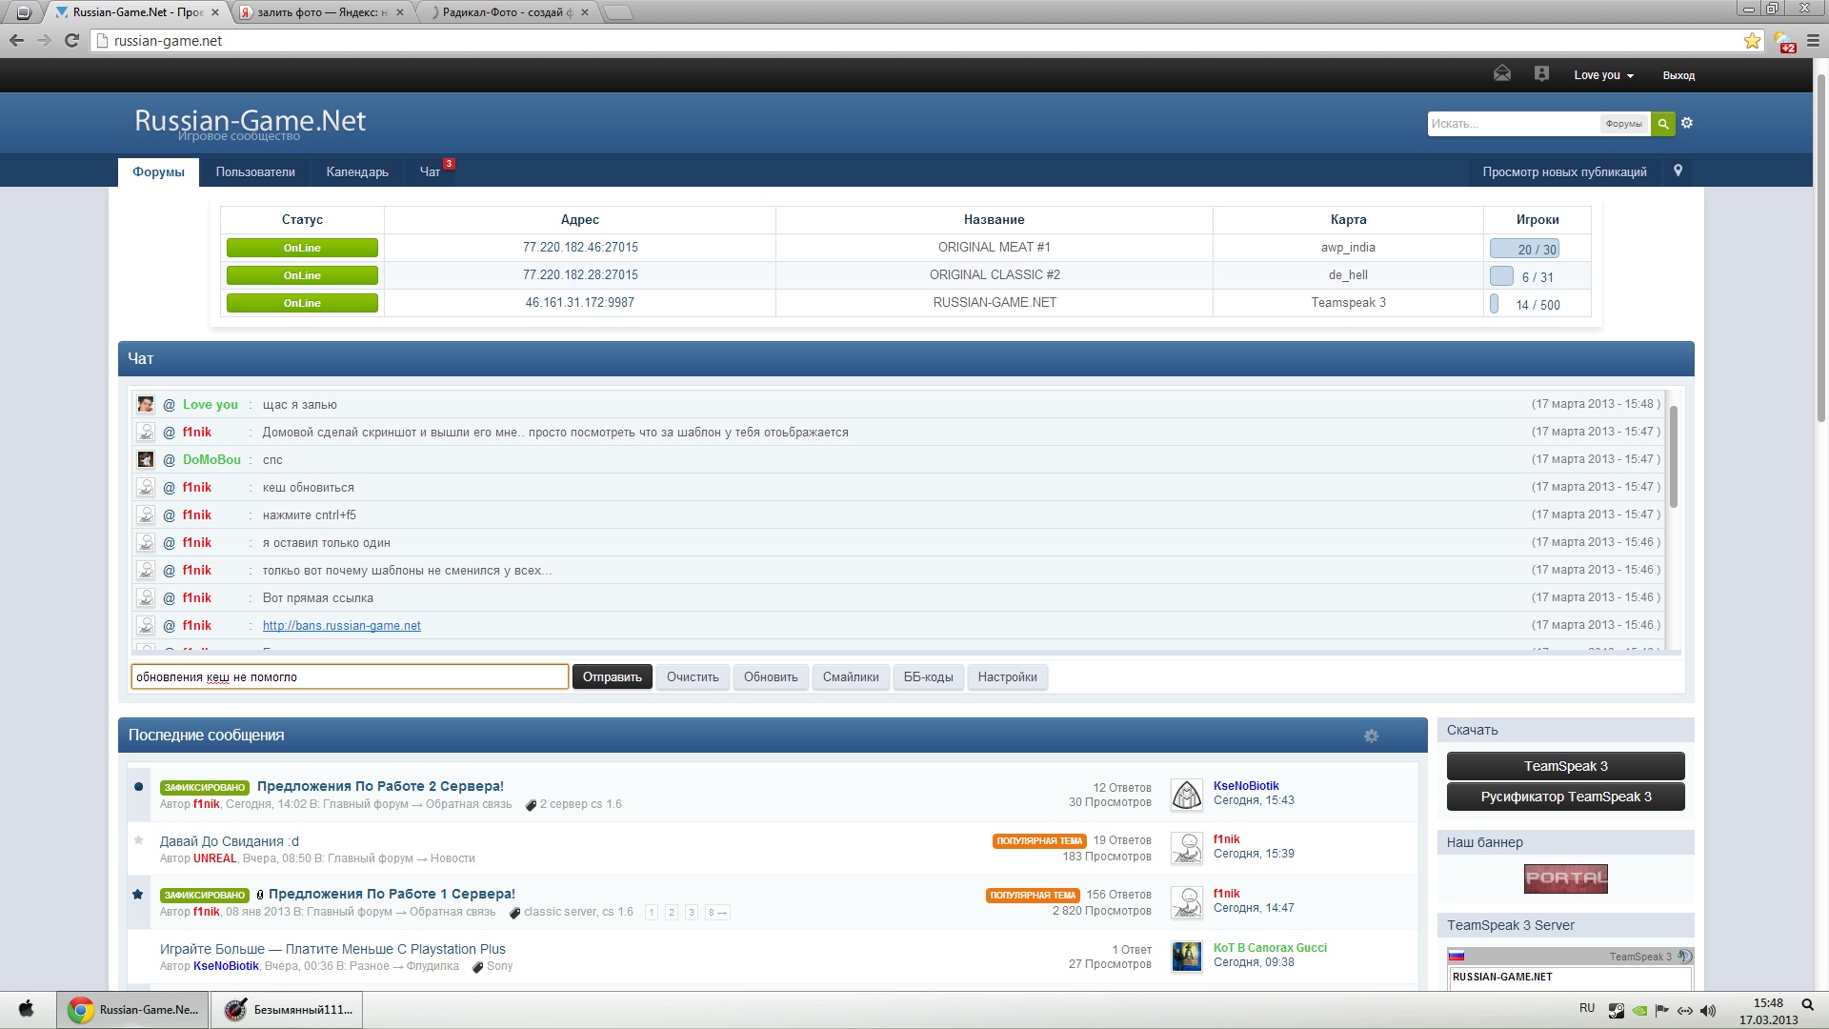Click address 46.161.31.172:9987

580,303
